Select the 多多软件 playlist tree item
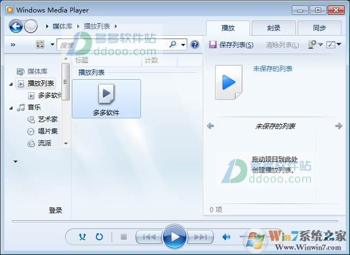 point(45,95)
